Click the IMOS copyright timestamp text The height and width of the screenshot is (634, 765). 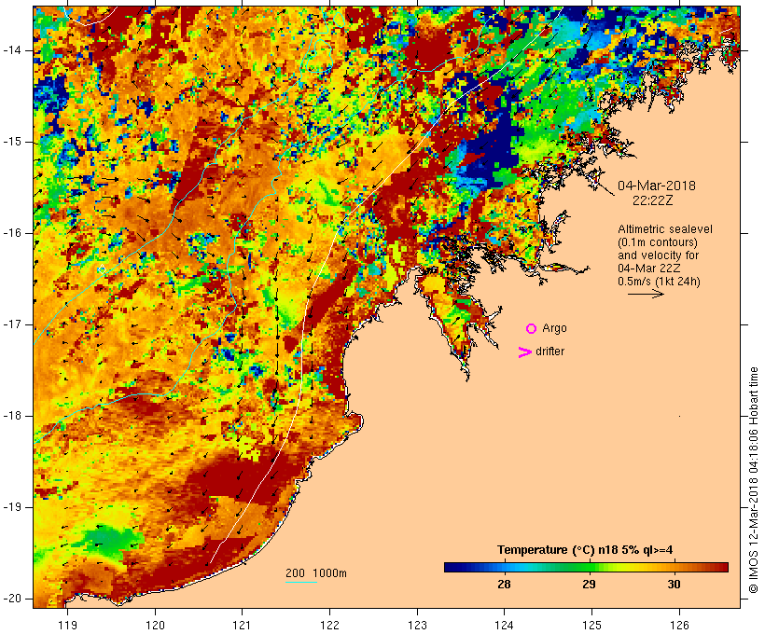[754, 480]
